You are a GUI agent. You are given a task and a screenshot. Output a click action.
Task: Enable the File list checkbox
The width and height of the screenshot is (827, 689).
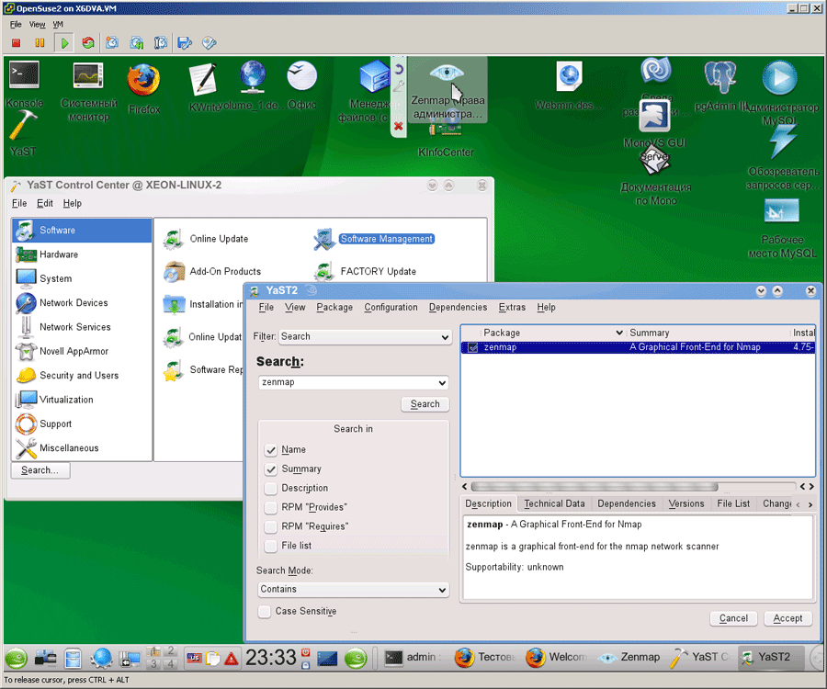[x=270, y=546]
